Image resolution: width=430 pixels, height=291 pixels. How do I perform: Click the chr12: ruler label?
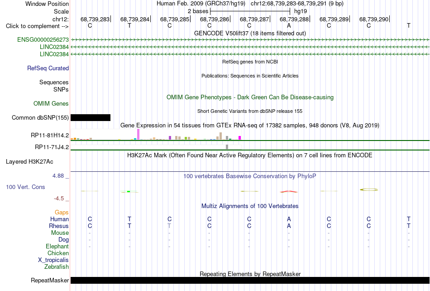pos(61,19)
